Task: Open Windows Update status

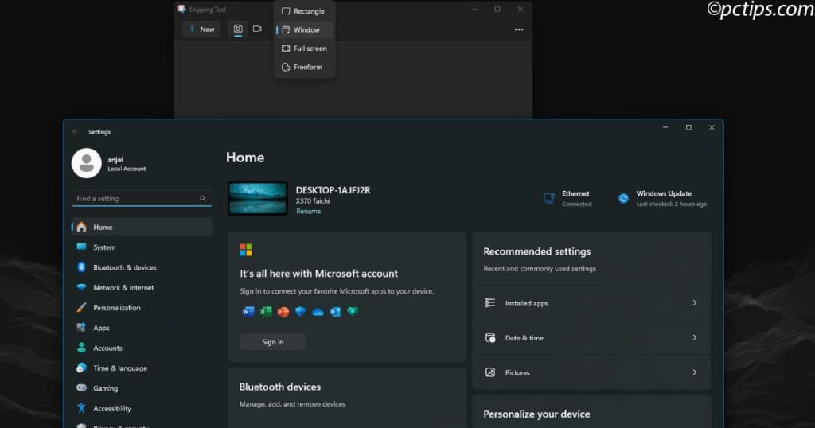Action: tap(663, 198)
